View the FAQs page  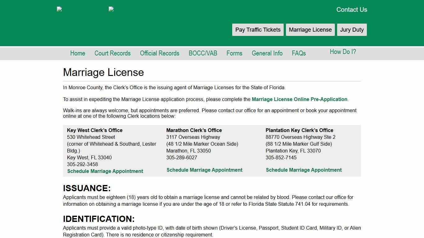click(298, 53)
